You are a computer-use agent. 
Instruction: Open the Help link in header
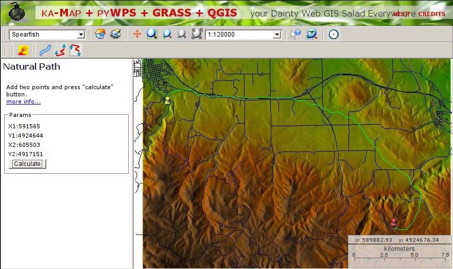(402, 14)
